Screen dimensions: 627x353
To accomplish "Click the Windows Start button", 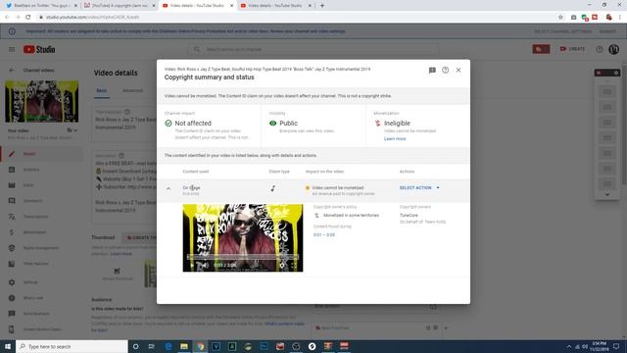I will click(x=8, y=346).
